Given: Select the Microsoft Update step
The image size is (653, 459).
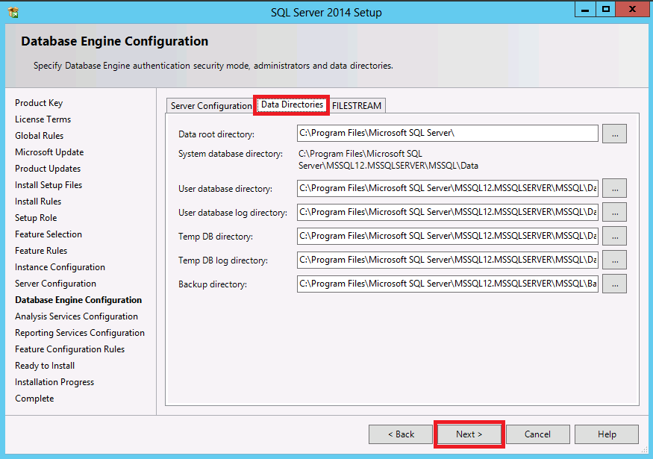Looking at the screenshot, I should tap(49, 152).
